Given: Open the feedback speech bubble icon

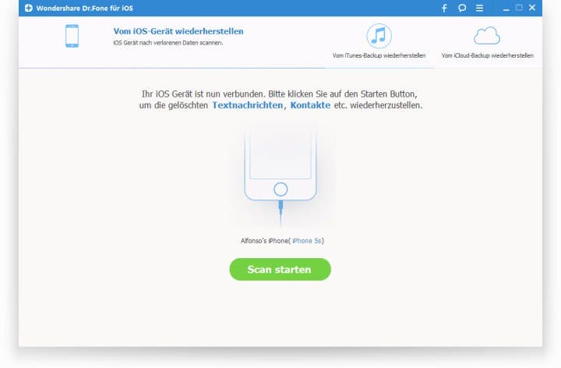Looking at the screenshot, I should coord(462,8).
